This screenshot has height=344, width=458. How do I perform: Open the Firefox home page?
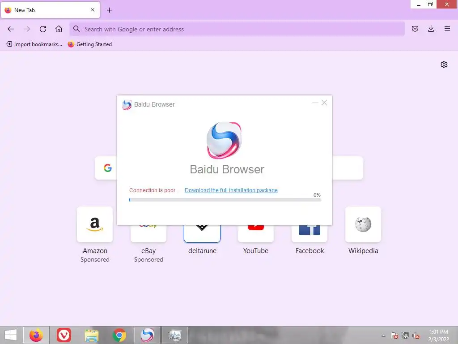point(59,29)
